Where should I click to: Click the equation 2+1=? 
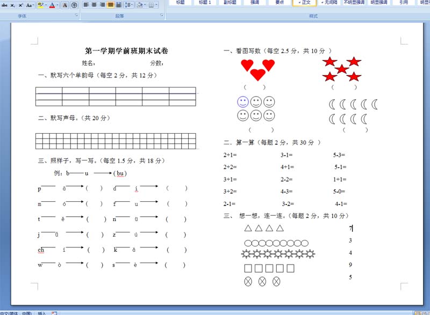pyautogui.click(x=230, y=155)
